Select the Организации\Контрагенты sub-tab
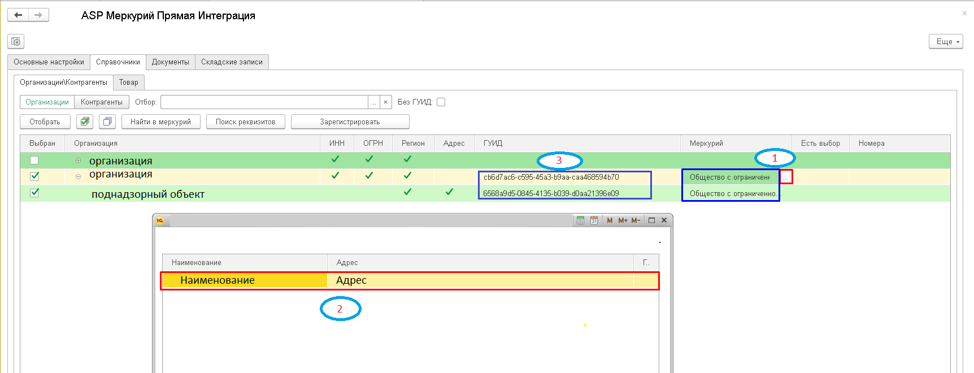 pos(64,83)
